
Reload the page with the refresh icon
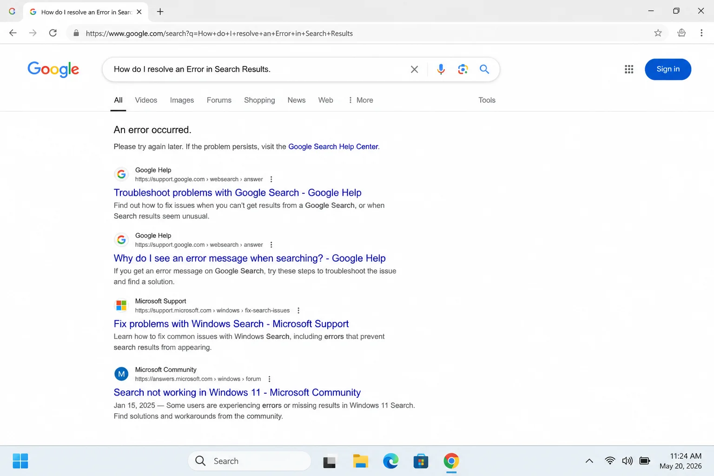(x=53, y=33)
